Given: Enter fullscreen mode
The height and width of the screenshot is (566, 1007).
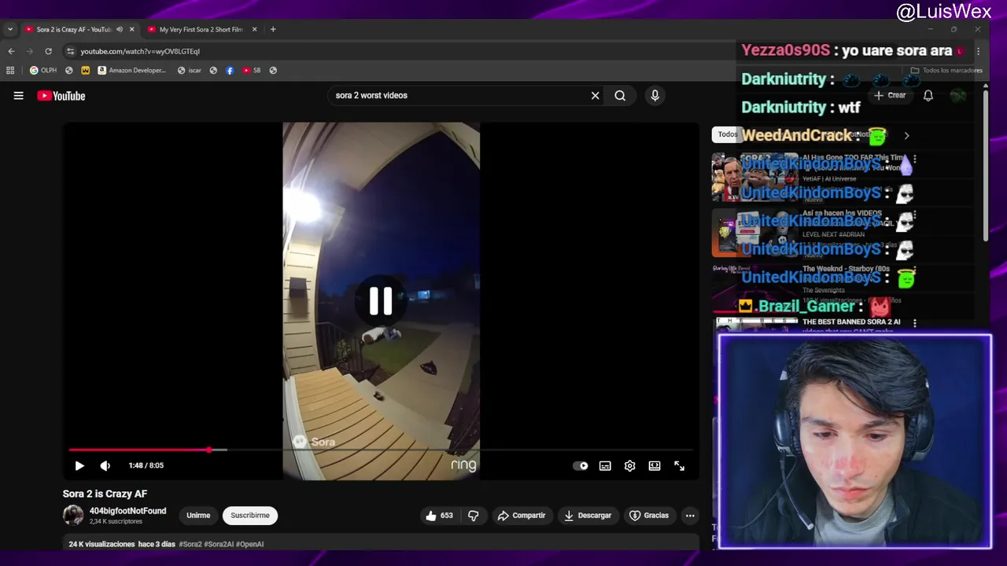Looking at the screenshot, I should tap(679, 465).
